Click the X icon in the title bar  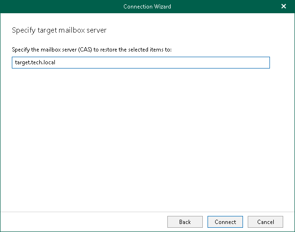[x=284, y=7]
